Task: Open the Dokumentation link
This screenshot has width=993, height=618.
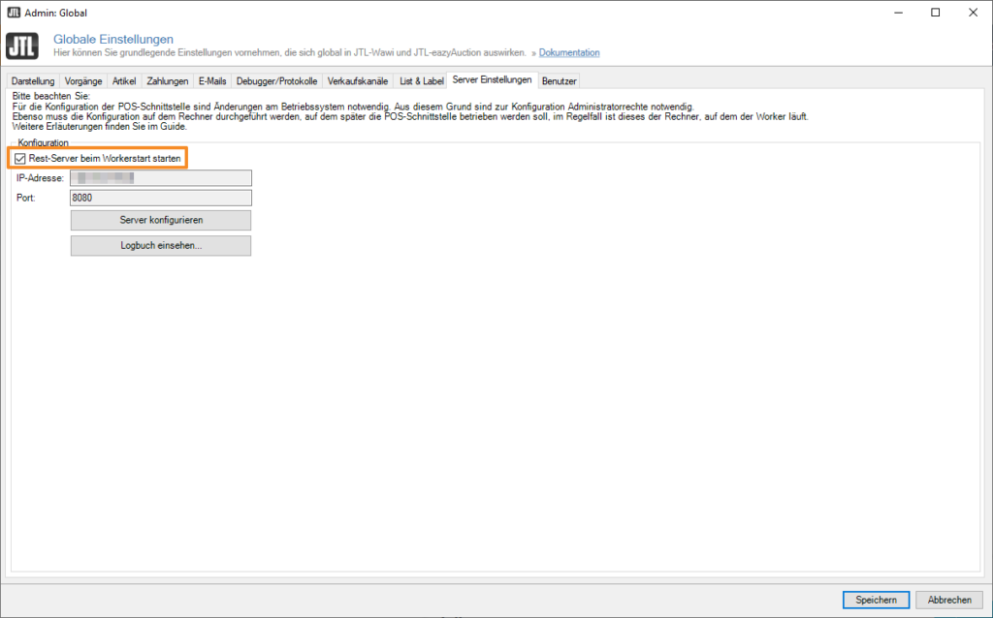Action: [569, 52]
